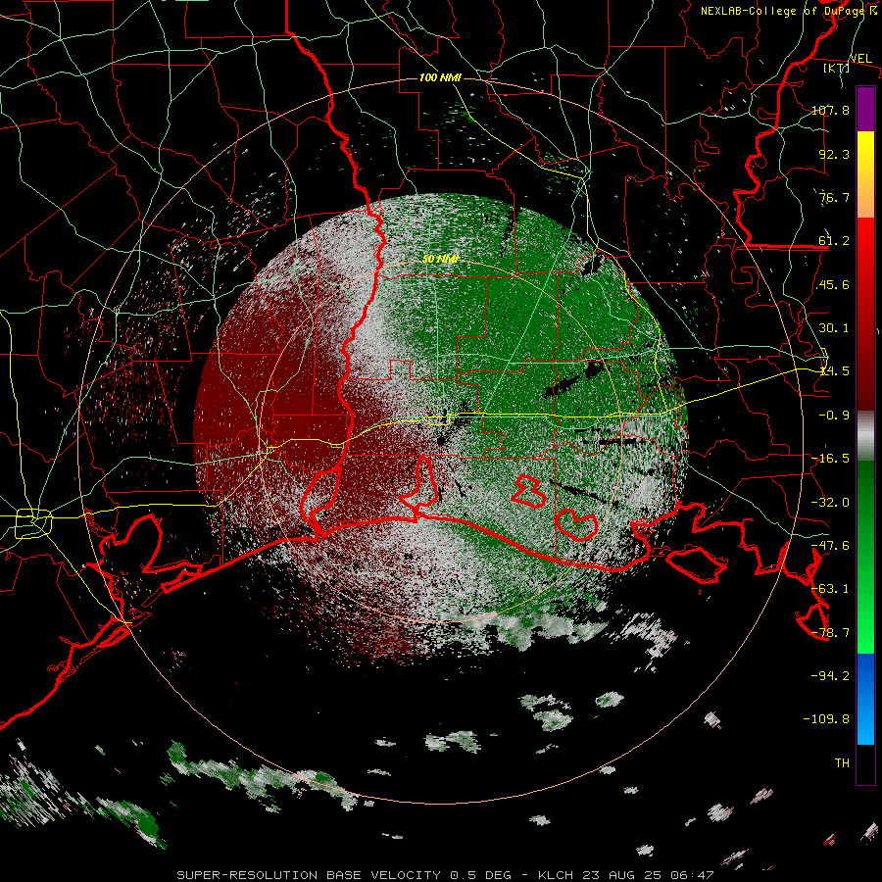This screenshot has width=882, height=882.
Task: Pick the green segment of the color bar
Action: [x=865, y=557]
